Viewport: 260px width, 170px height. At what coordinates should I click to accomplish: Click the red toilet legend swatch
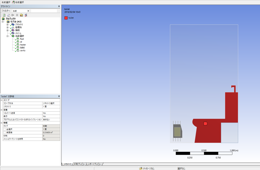[x=66, y=18]
